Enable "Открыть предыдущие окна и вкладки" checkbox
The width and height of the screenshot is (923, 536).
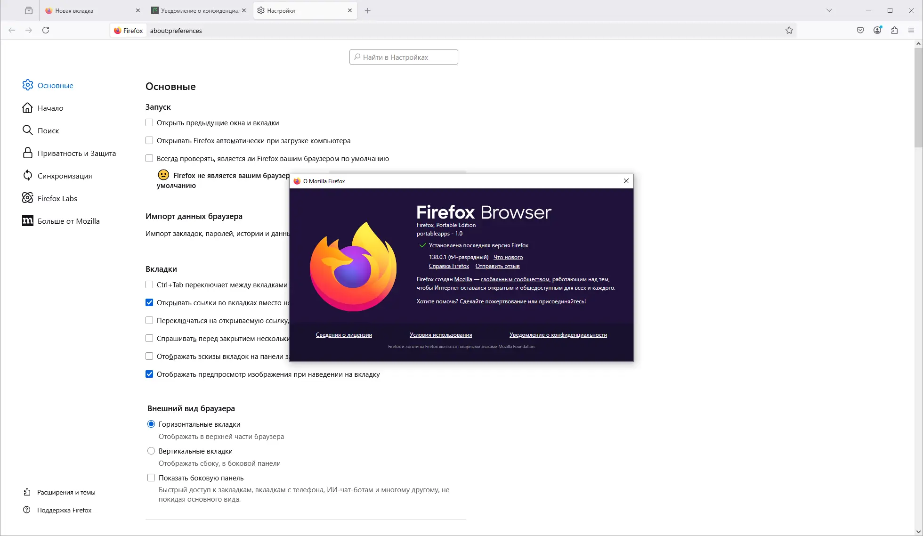coord(149,122)
